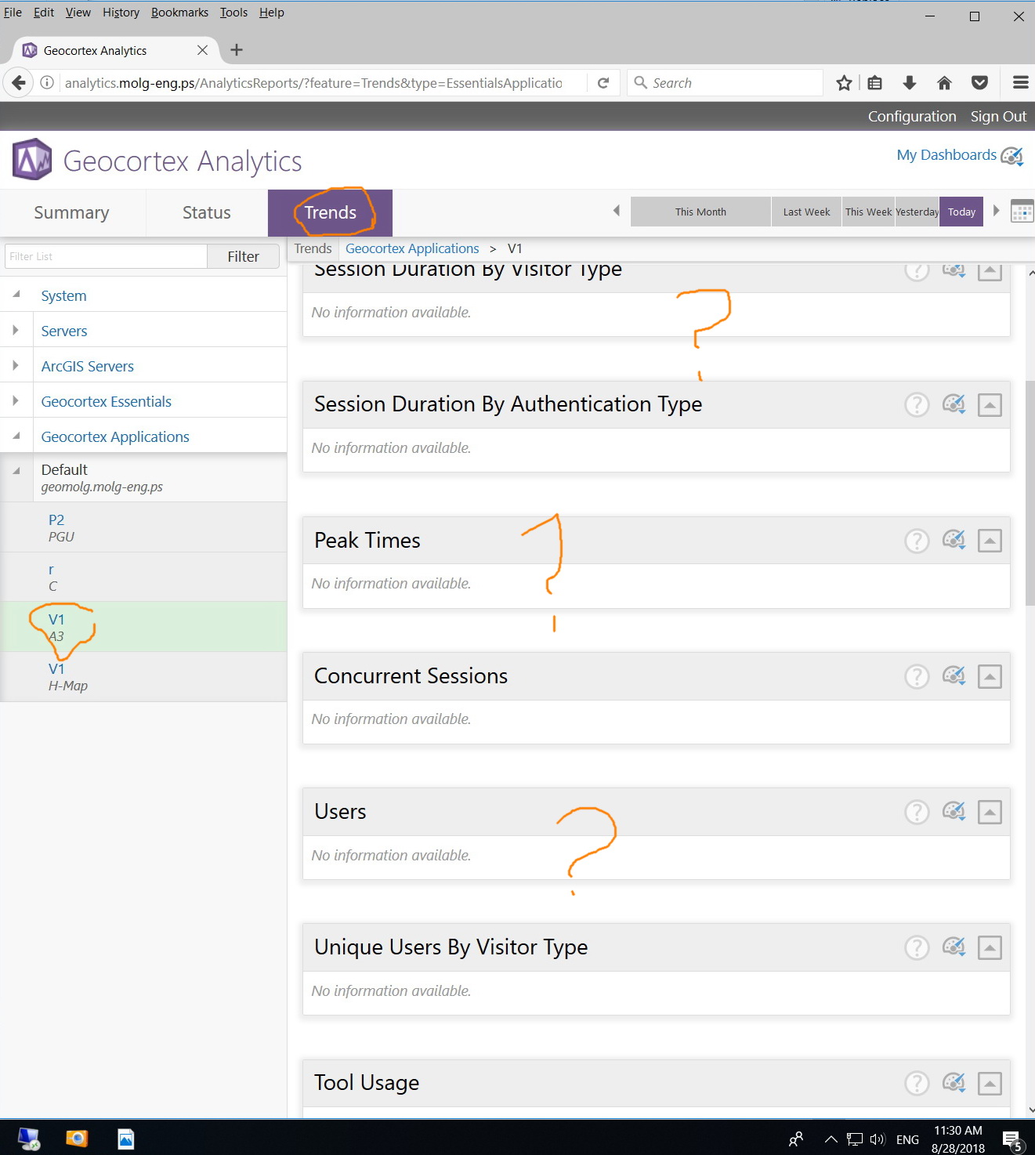The width and height of the screenshot is (1035, 1155).
Task: Click the browser Search field
Action: (x=725, y=83)
